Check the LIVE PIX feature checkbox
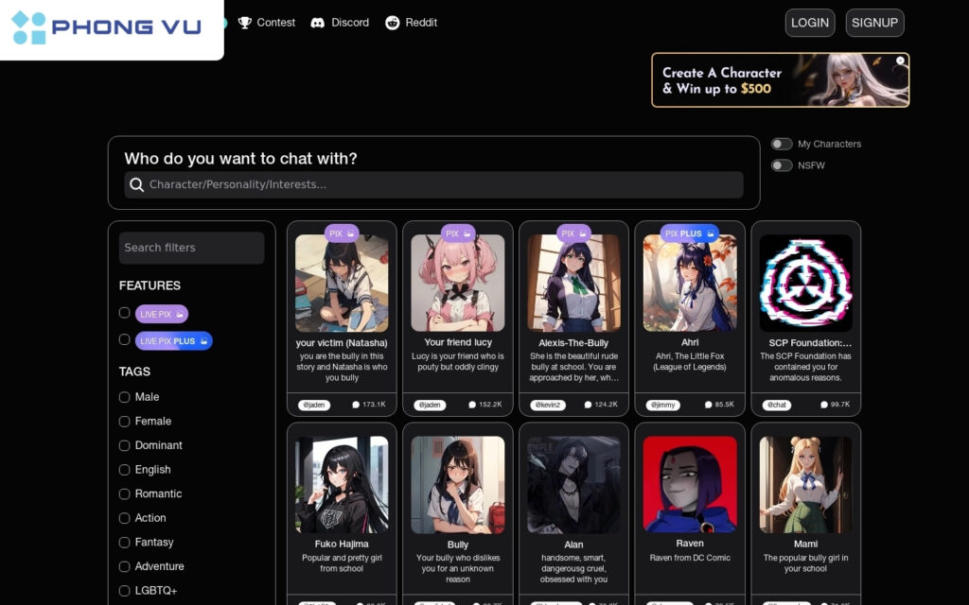This screenshot has height=605, width=969. (x=125, y=313)
